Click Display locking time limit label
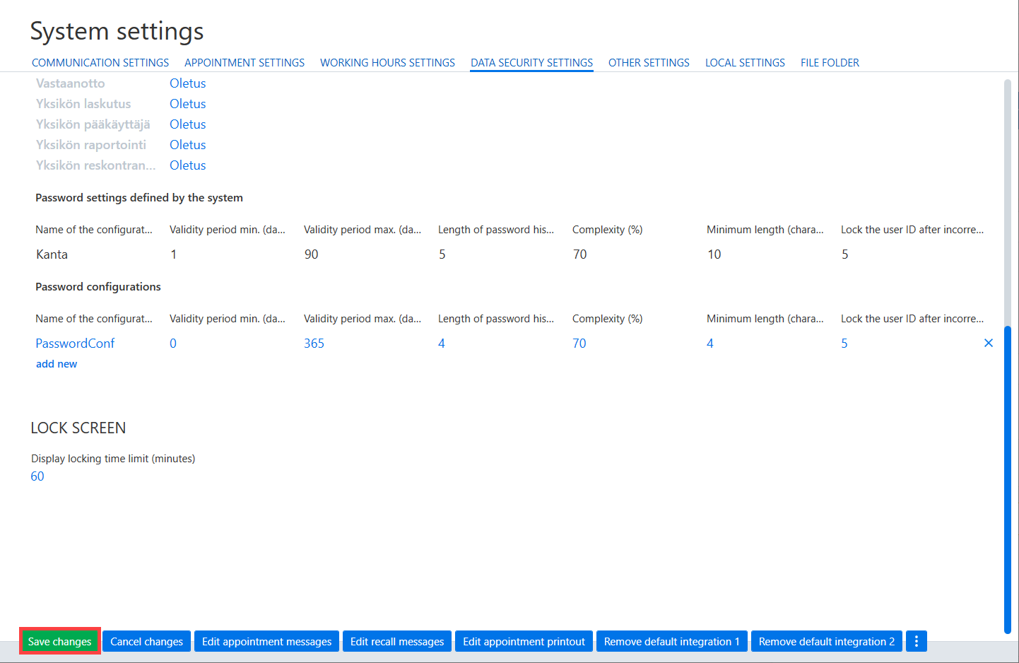The image size is (1019, 663). (x=113, y=459)
